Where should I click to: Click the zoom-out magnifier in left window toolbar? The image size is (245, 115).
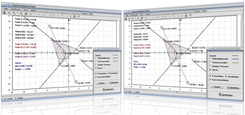coord(21,14)
